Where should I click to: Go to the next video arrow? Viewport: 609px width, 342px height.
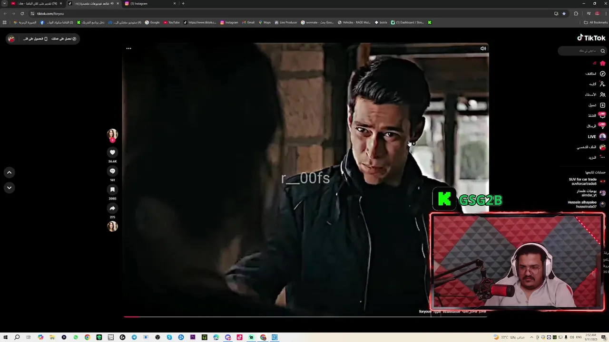[x=9, y=188]
